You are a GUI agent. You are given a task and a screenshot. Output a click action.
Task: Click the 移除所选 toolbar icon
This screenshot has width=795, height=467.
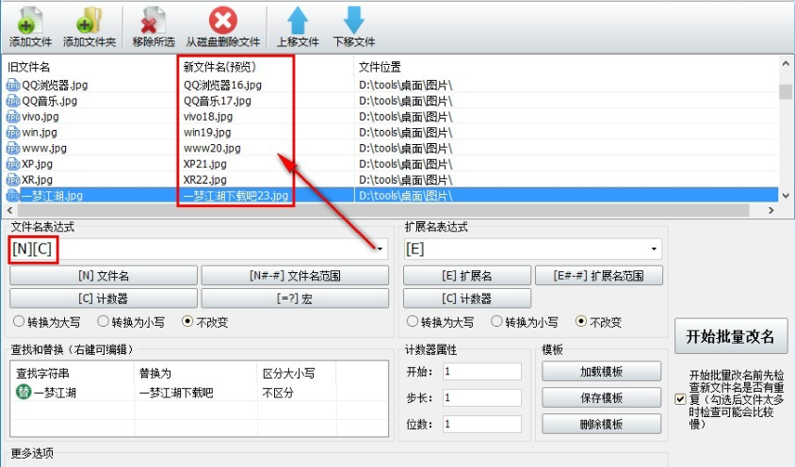pos(153,21)
